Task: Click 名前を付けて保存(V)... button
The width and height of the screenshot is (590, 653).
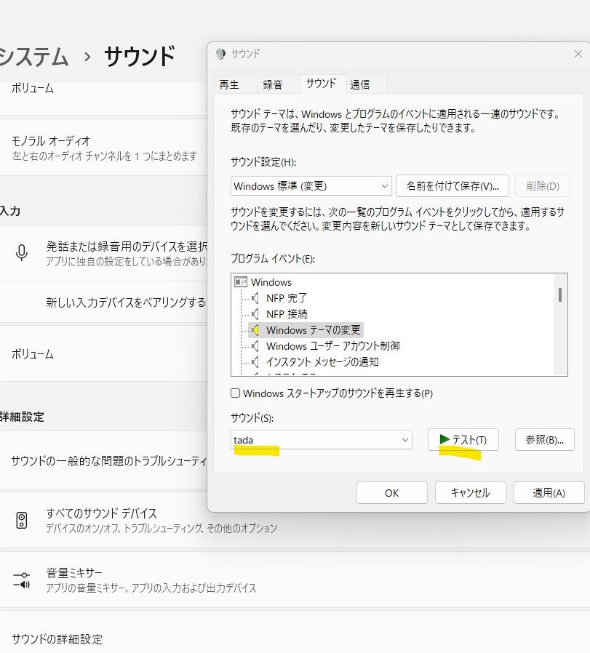Action: click(452, 185)
